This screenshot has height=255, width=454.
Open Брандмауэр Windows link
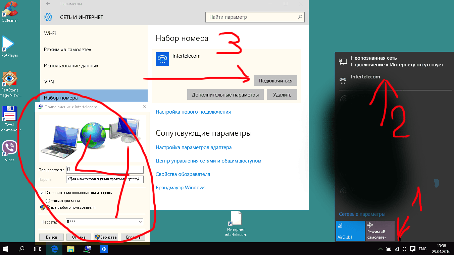click(x=181, y=188)
